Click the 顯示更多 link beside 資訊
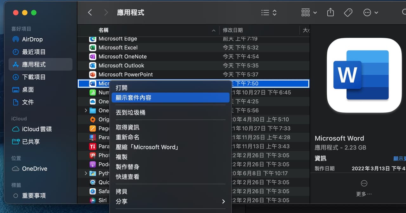406x213 pixels. 400,159
